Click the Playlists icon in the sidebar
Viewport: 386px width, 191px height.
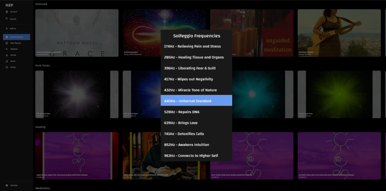coord(7,49)
